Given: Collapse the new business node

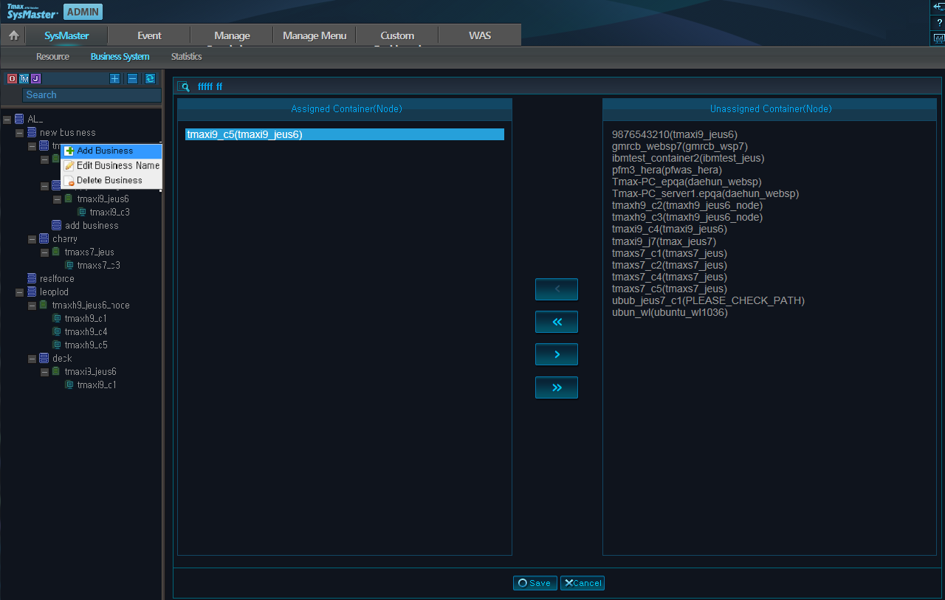Looking at the screenshot, I should point(19,133).
